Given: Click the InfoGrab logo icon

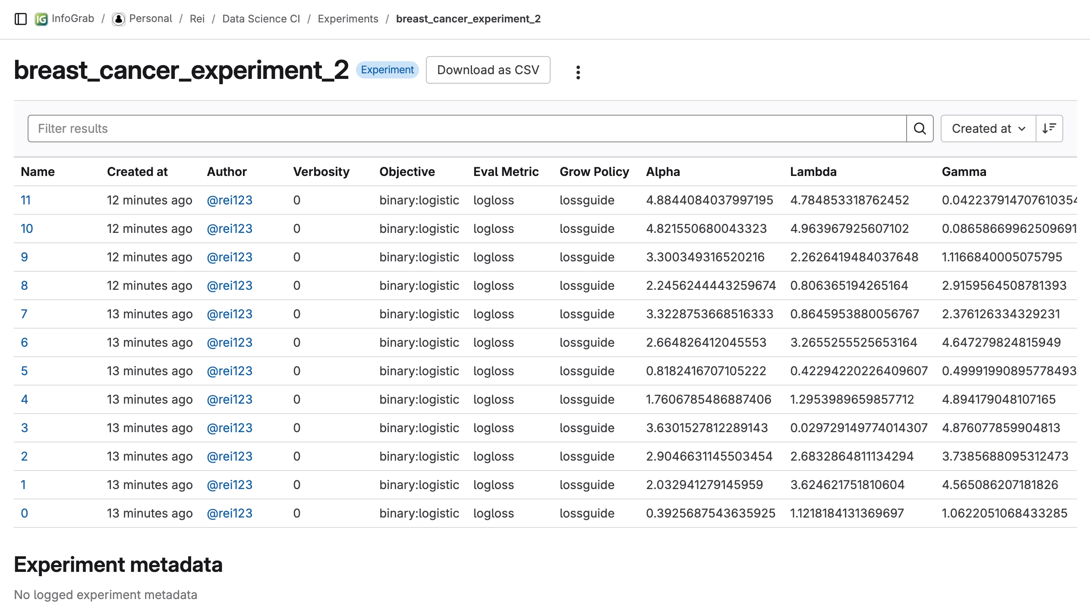Looking at the screenshot, I should pyautogui.click(x=41, y=19).
